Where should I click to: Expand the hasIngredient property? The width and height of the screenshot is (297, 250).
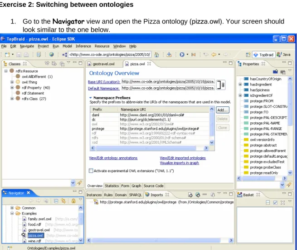(240, 84)
